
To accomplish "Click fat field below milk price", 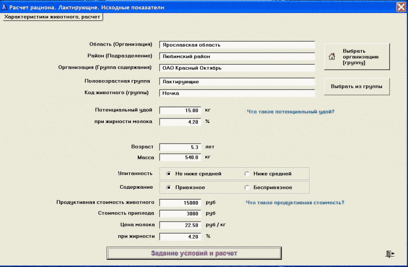I will pyautogui.click(x=180, y=237).
